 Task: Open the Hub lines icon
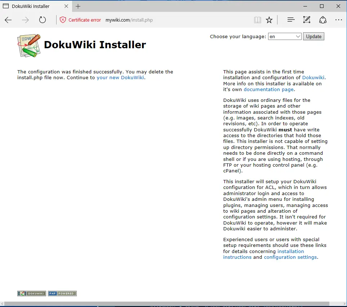tap(291, 20)
